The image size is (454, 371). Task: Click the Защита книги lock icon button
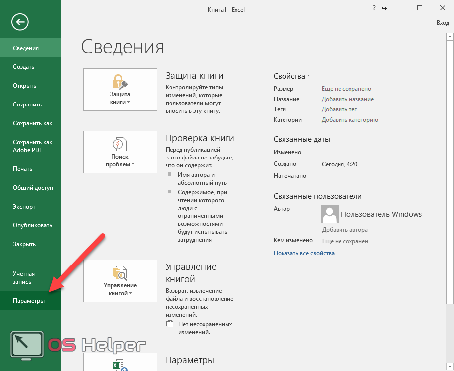120,81
